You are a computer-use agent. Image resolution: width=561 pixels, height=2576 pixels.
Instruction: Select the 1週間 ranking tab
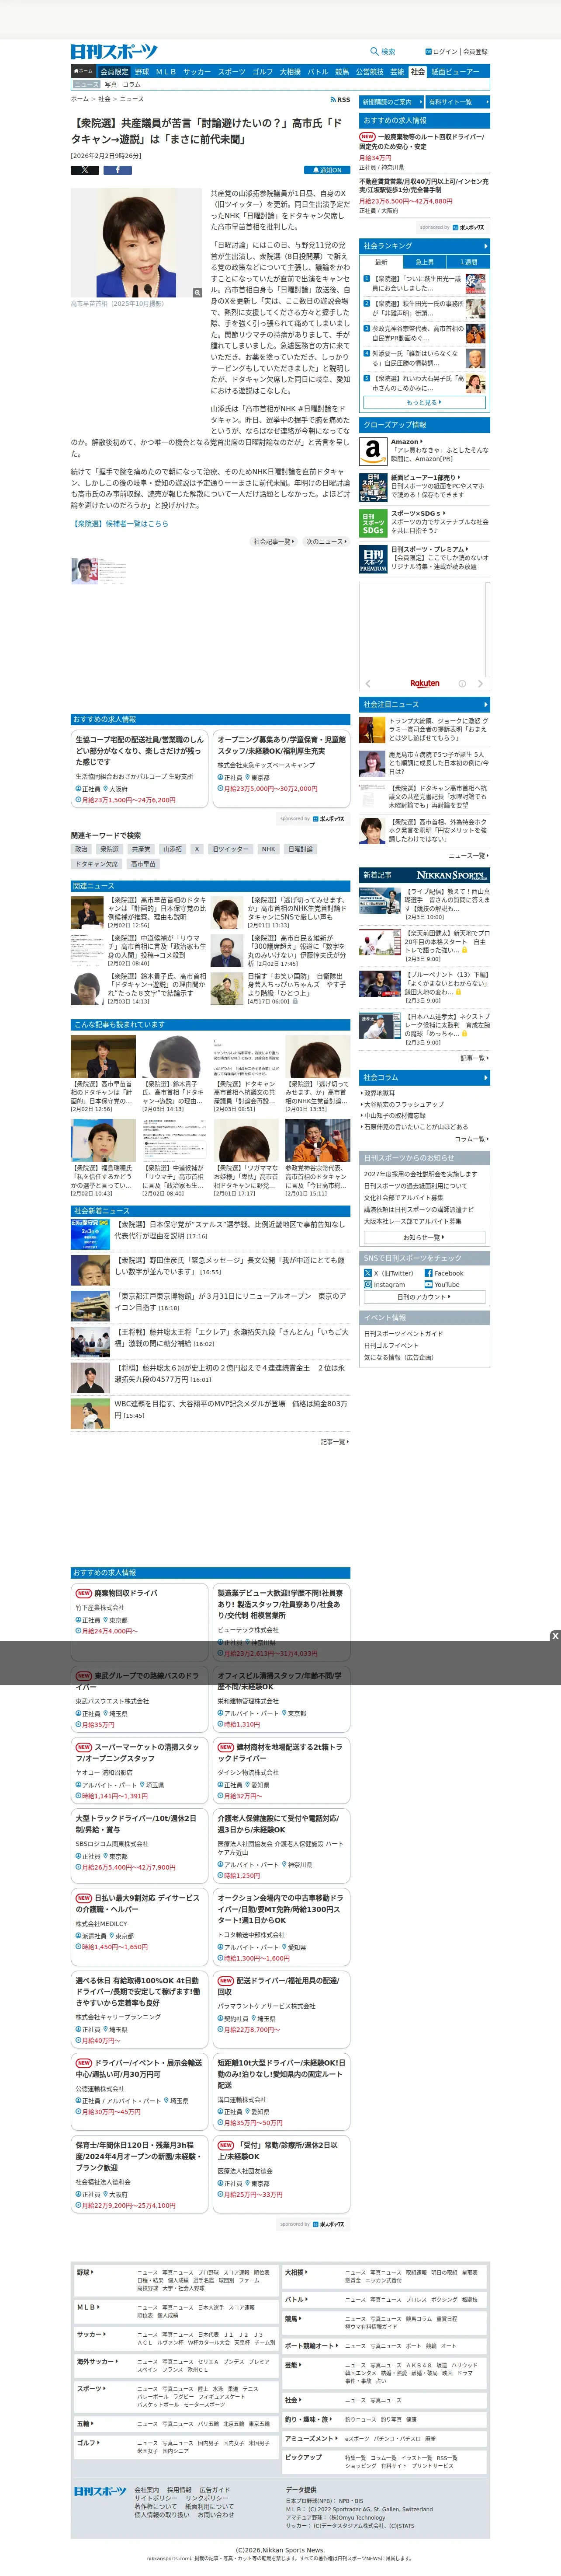[468, 262]
